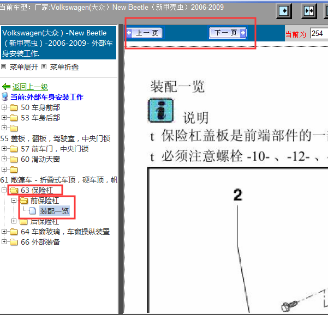Click the folder icon of 60 滑动天窗
This screenshot has width=328, height=315.
(x=14, y=159)
